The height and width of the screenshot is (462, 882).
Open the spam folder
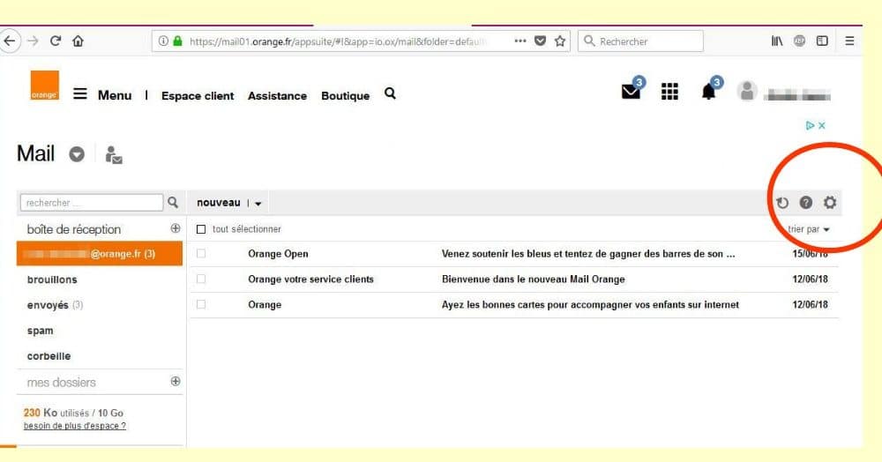click(40, 331)
